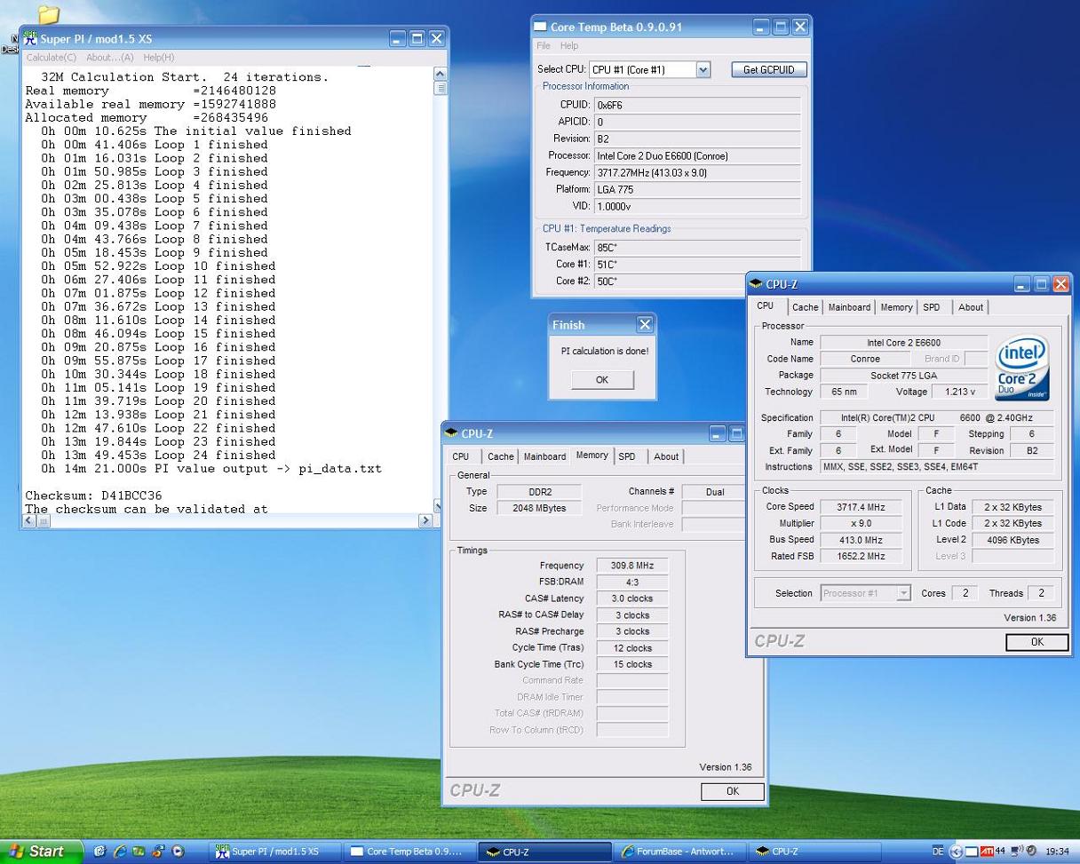Close the Finish dialog with X
Viewport: 1080px width, 864px height.
pos(645,324)
